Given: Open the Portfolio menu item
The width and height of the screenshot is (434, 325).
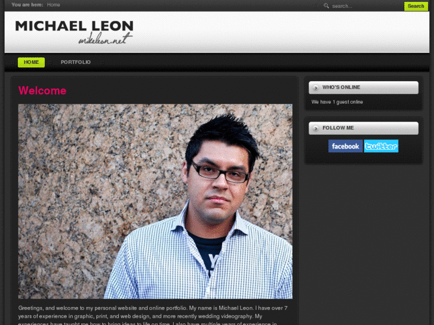Looking at the screenshot, I should pos(76,62).
